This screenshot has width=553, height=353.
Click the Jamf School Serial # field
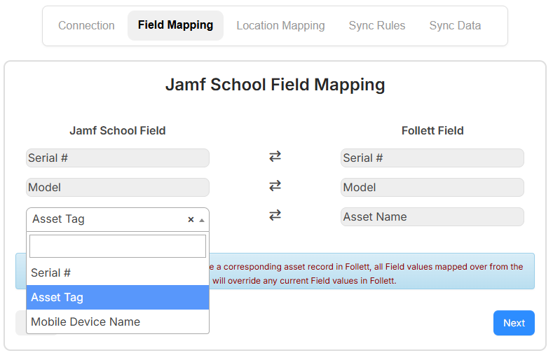118,158
